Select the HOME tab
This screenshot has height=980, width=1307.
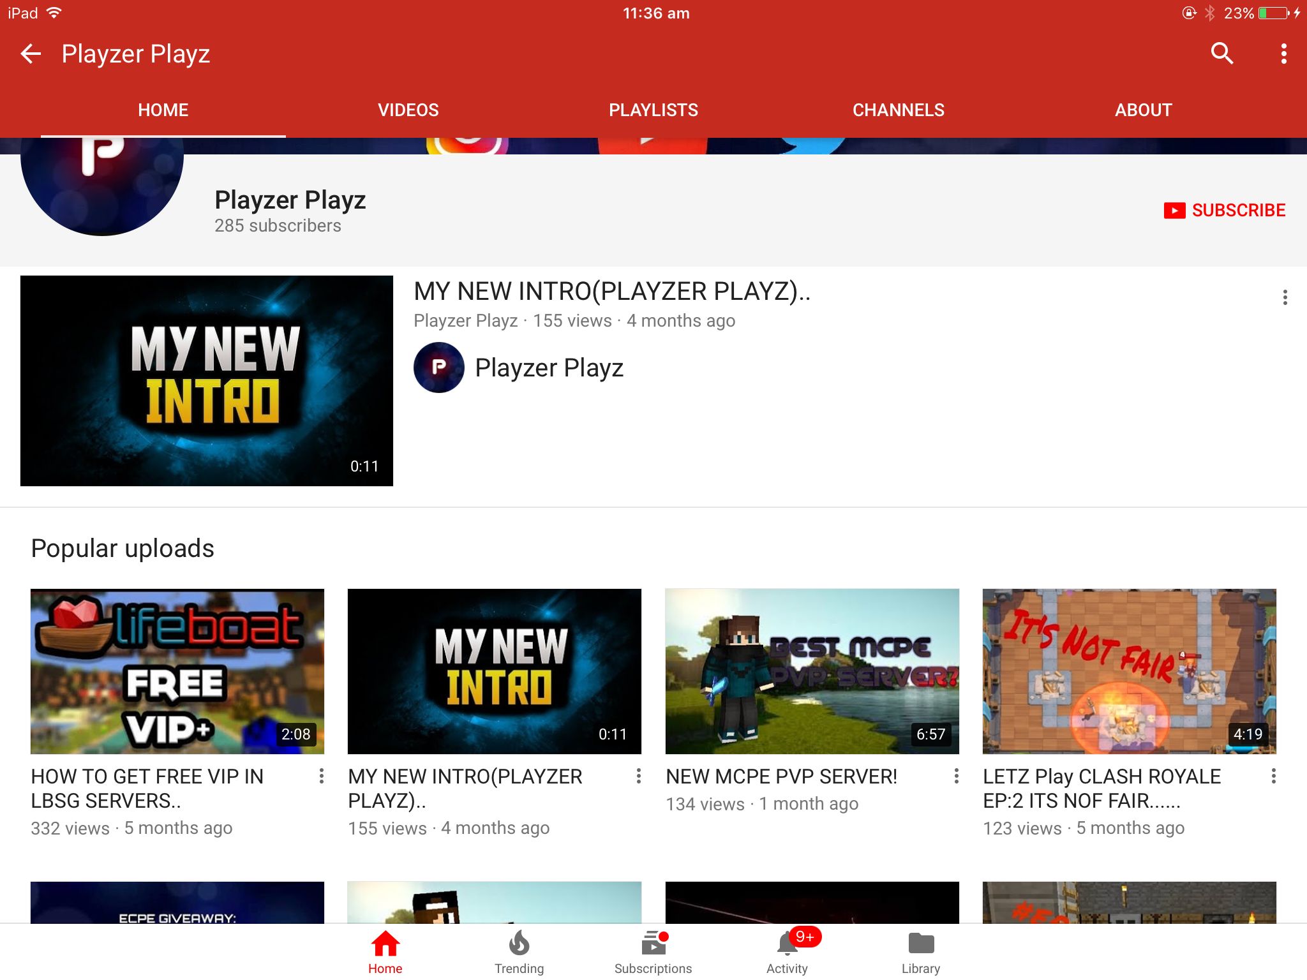[x=163, y=110]
